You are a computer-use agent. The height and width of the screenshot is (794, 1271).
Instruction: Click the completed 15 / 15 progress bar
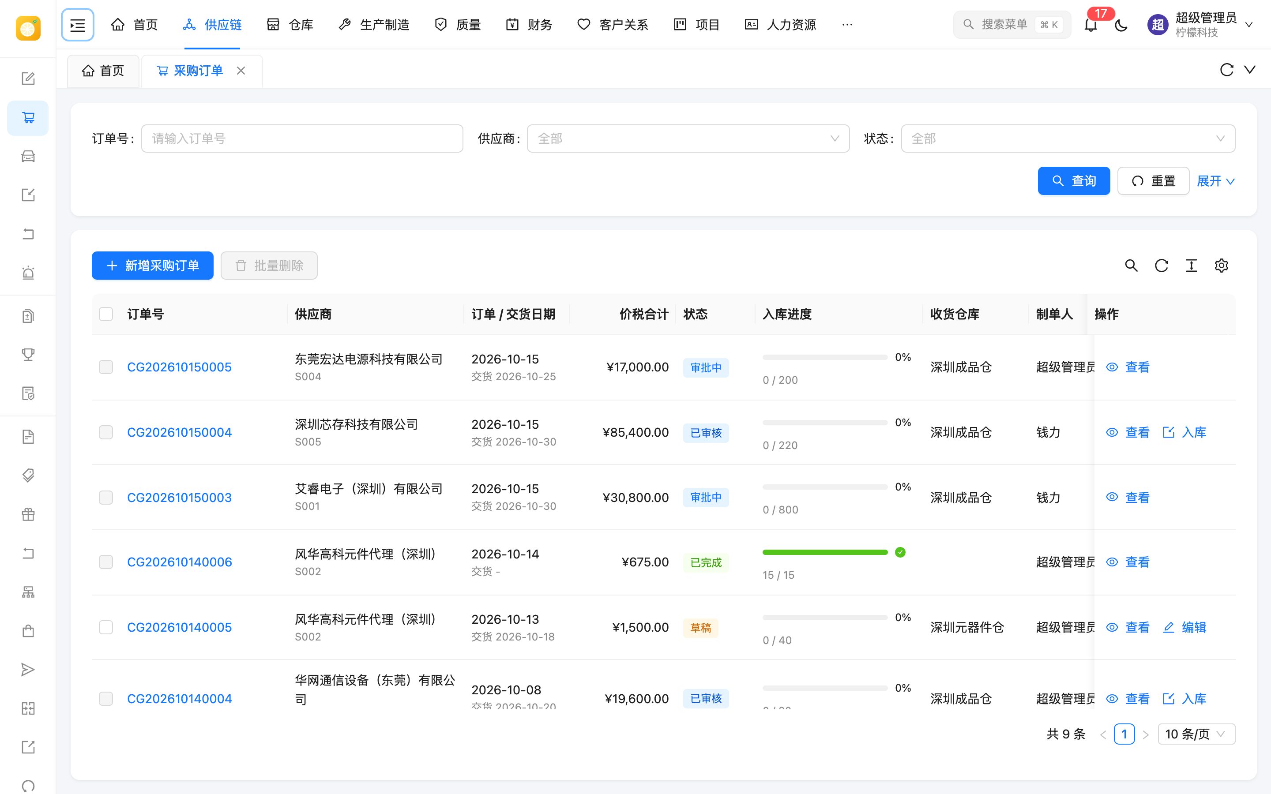(x=825, y=552)
